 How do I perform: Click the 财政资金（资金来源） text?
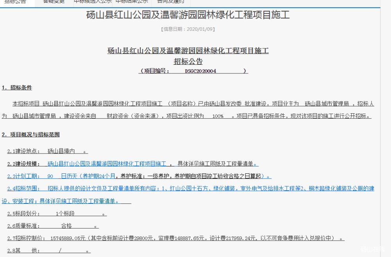133,116
